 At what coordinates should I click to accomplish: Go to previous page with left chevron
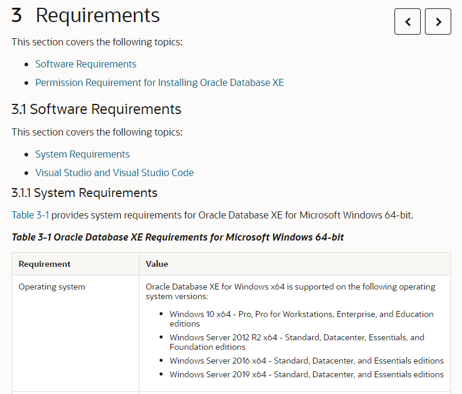[x=408, y=21]
